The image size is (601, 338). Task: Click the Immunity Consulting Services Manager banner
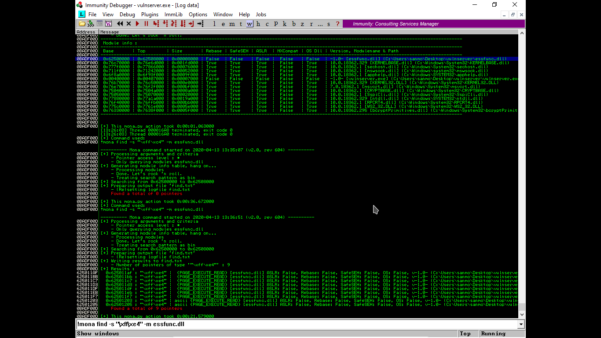click(x=433, y=24)
